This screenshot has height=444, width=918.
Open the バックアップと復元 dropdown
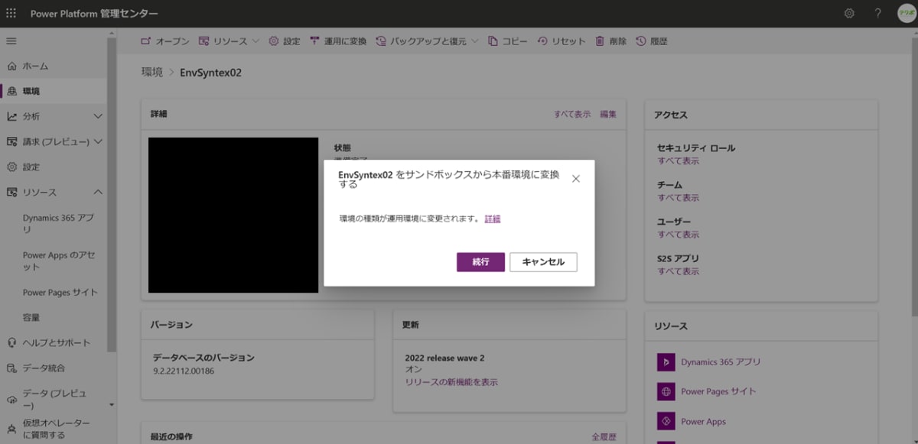(427, 41)
